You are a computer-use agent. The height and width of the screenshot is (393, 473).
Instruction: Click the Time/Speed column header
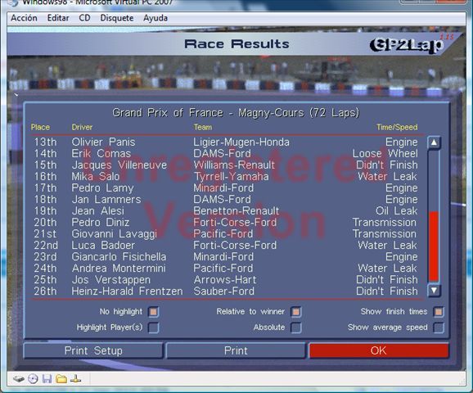[397, 127]
